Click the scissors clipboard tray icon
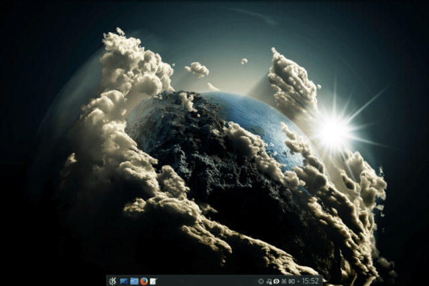429x286 pixels. click(x=284, y=281)
